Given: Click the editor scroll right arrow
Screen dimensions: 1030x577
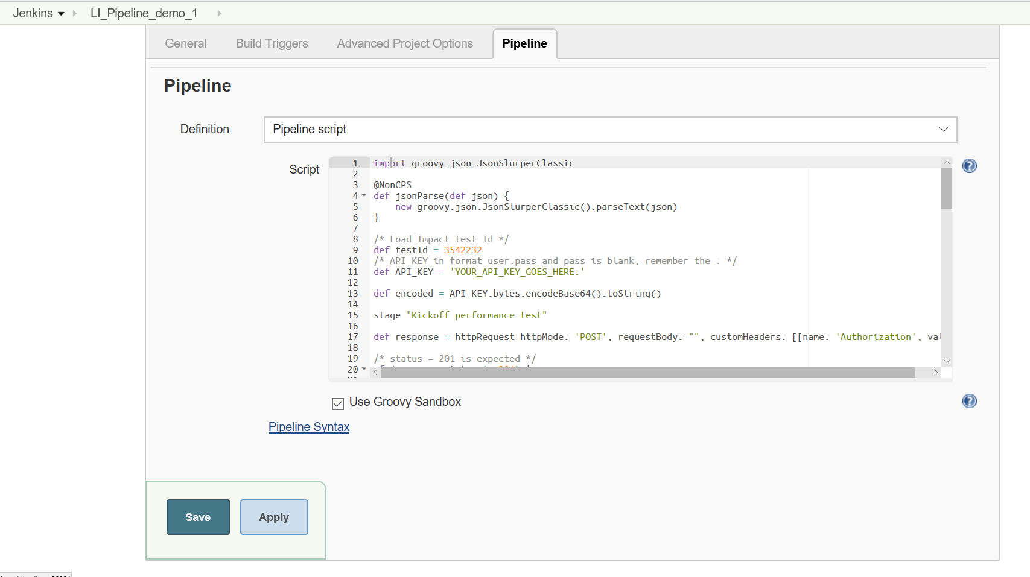Looking at the screenshot, I should [936, 373].
